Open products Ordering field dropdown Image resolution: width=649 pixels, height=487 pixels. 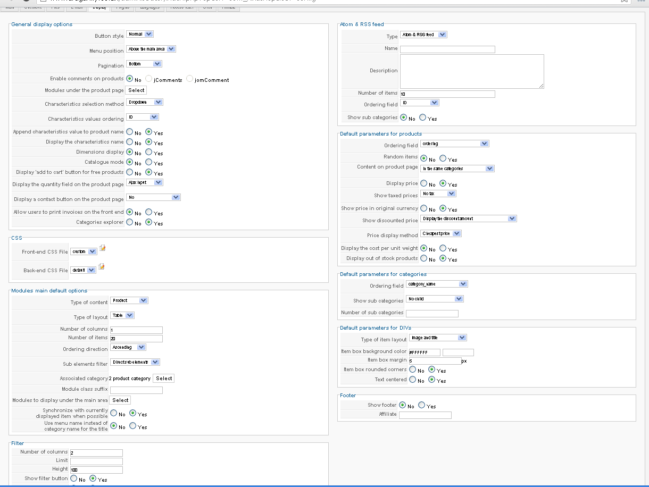coord(455,144)
